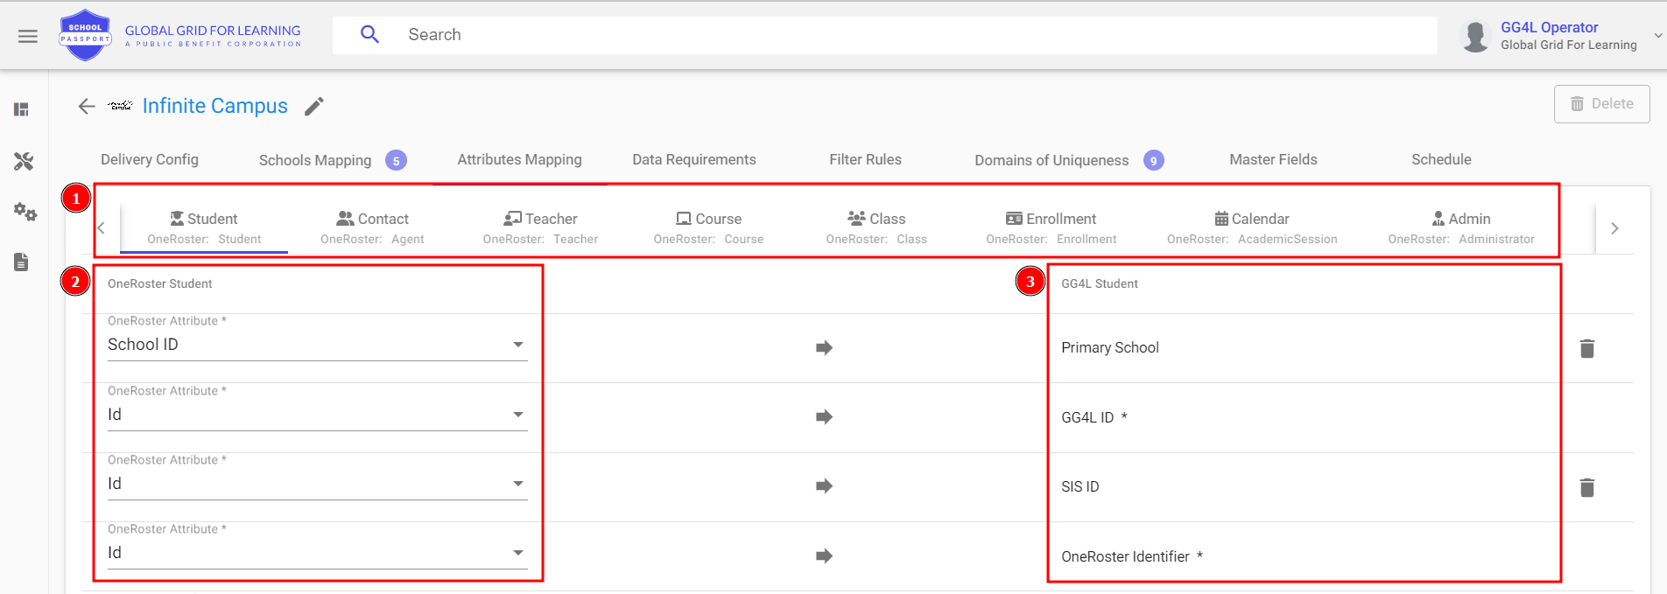Select the Class entity tab
Image resolution: width=1667 pixels, height=594 pixels.
(x=876, y=228)
